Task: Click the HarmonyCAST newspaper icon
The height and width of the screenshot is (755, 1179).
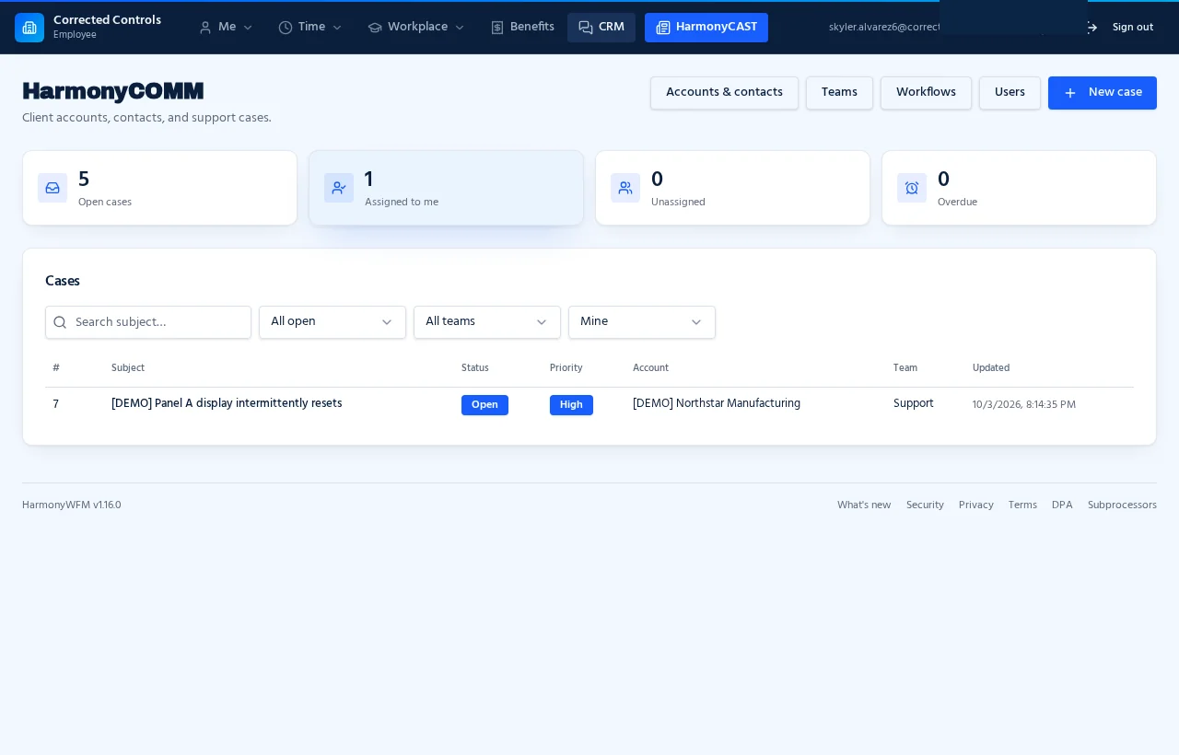Action: [663, 28]
